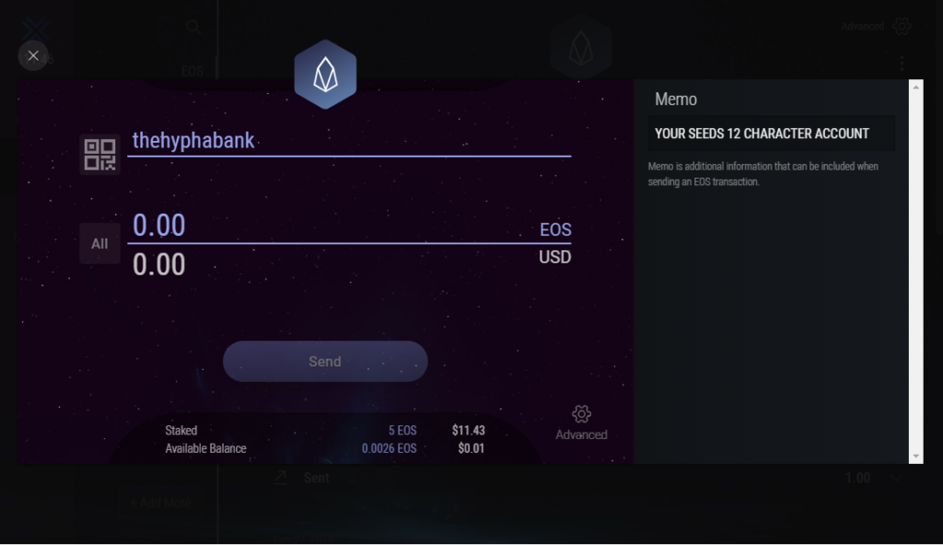943x545 pixels.
Task: Click the USD amount field
Action: (x=332, y=265)
